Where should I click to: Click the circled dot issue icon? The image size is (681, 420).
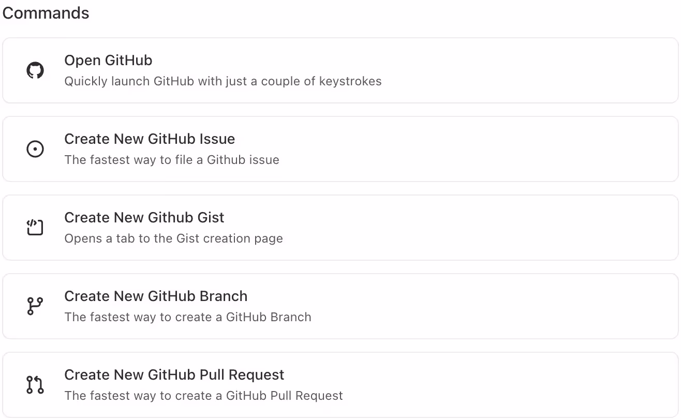click(35, 149)
